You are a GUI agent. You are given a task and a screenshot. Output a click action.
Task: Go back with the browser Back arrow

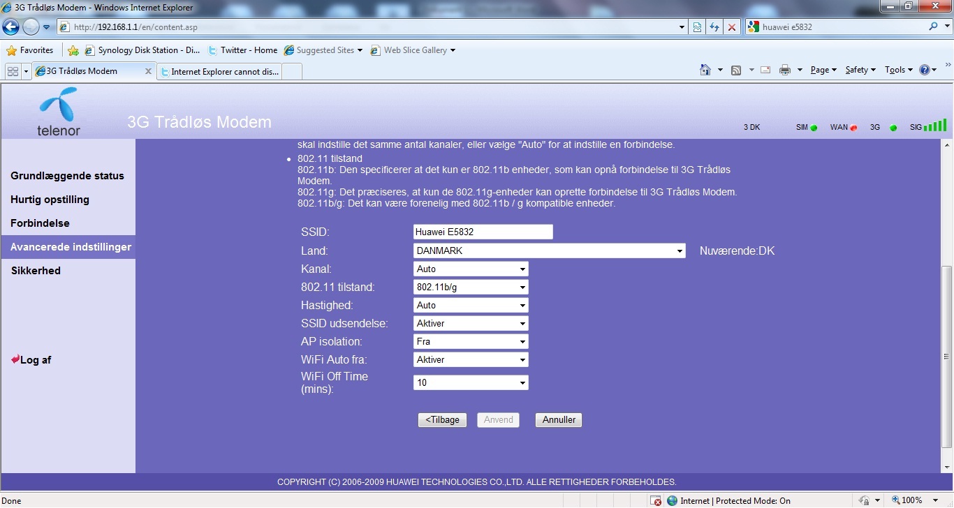[10, 27]
